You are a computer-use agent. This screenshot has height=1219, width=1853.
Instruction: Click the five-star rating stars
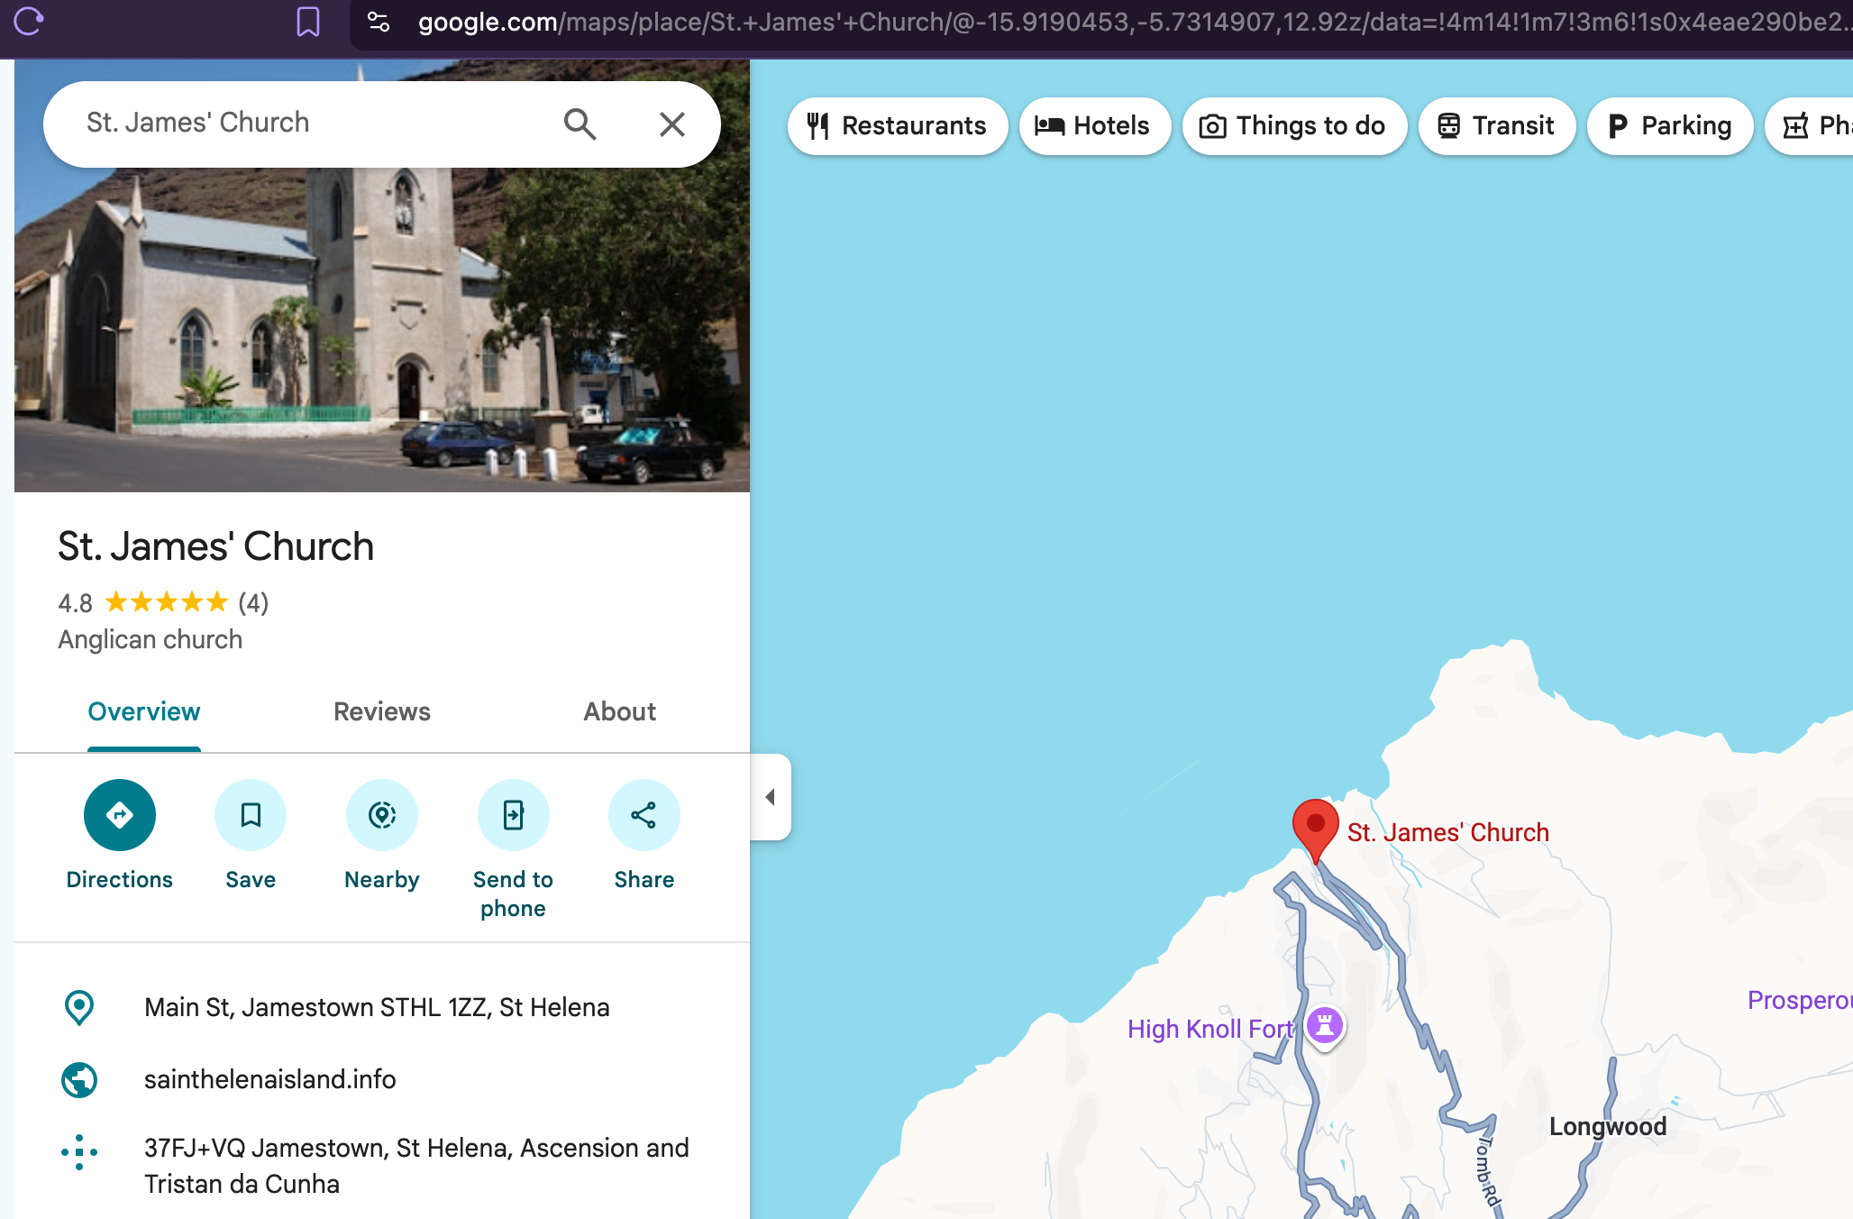pyautogui.click(x=167, y=602)
